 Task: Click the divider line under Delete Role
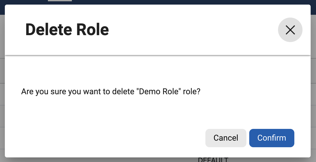[158, 54]
